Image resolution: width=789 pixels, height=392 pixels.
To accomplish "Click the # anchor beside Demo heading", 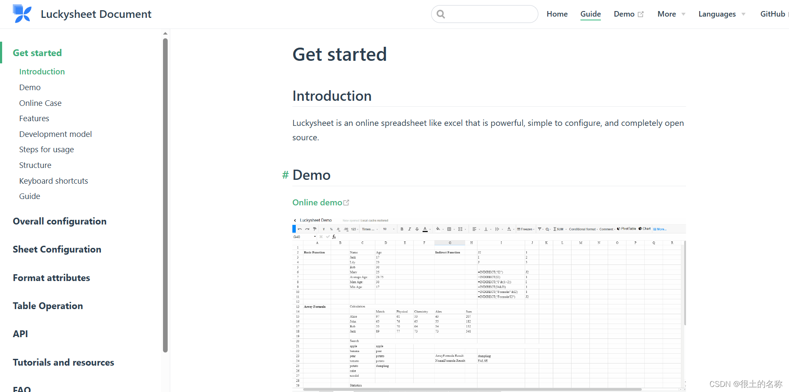I will coord(285,175).
